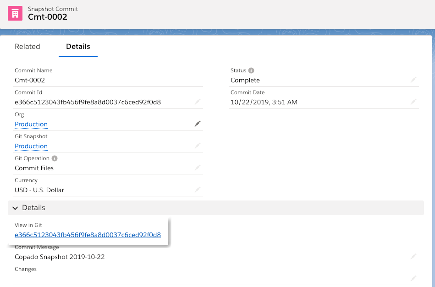Click the commit date 10/22/2019, 3:51 AM
The height and width of the screenshot is (287, 435).
264,102
